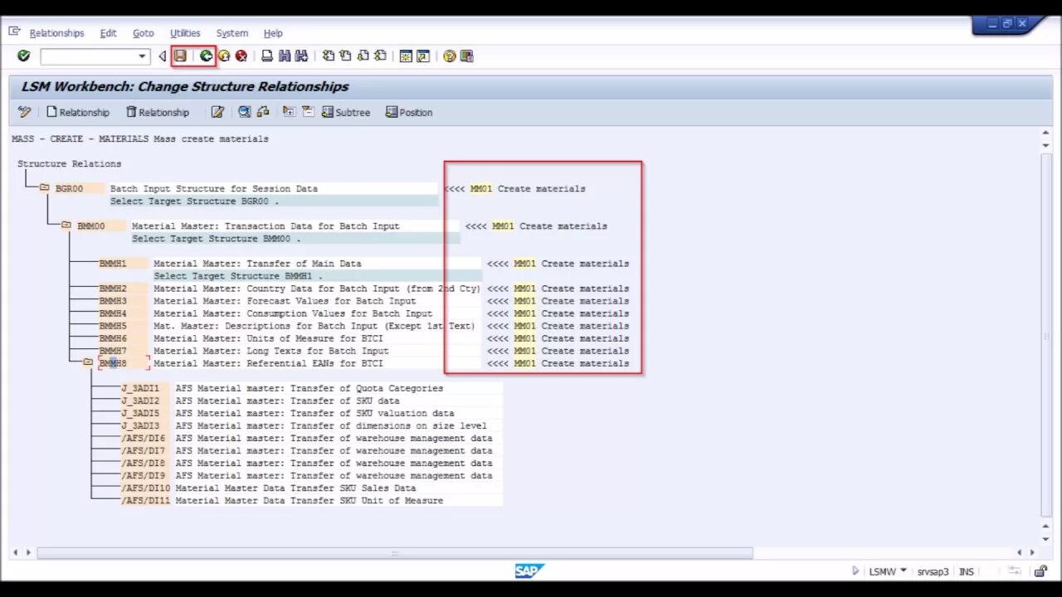1062x597 pixels.
Task: Click the Print icon
Action: [267, 56]
